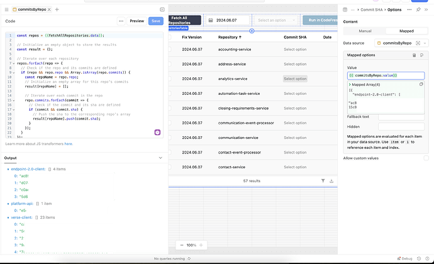Click the Commit SHA column header
This screenshot has height=264, width=434.
click(x=295, y=37)
